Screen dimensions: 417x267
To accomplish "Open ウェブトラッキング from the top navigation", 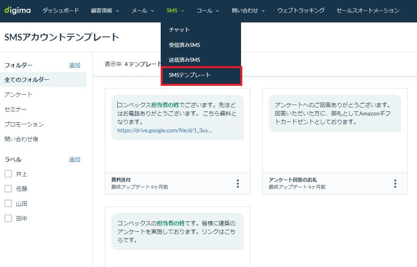I will (301, 10).
